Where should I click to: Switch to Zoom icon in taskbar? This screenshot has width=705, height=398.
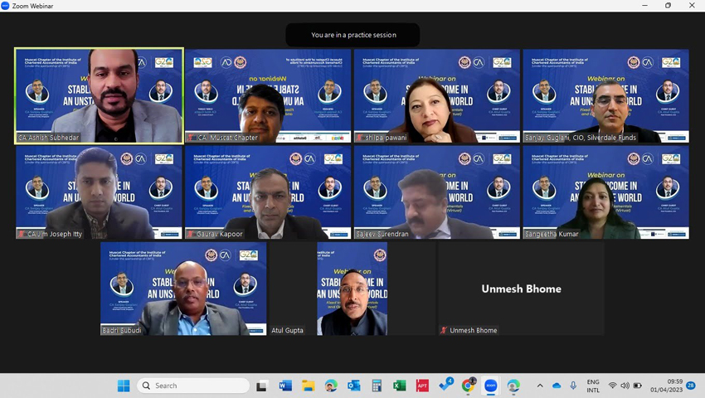[x=491, y=386]
